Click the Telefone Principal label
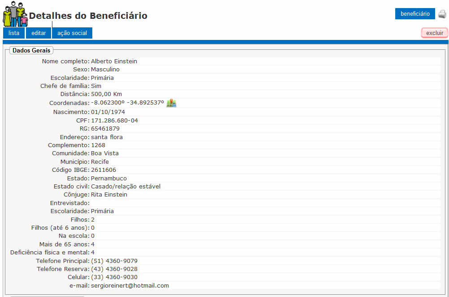449x297 pixels. [63, 261]
